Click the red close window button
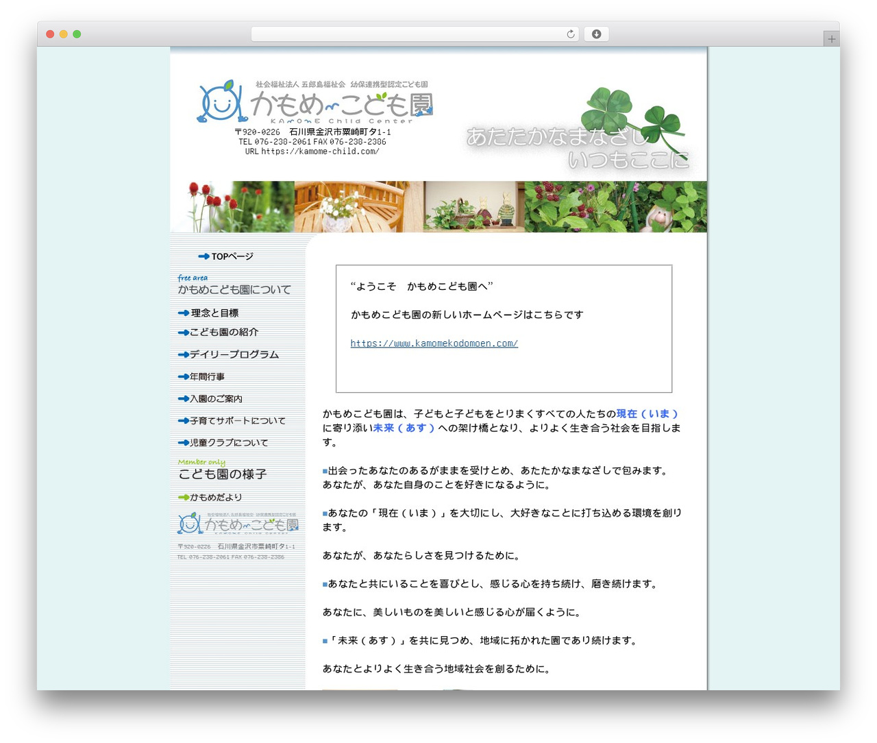The image size is (877, 743). 50,34
